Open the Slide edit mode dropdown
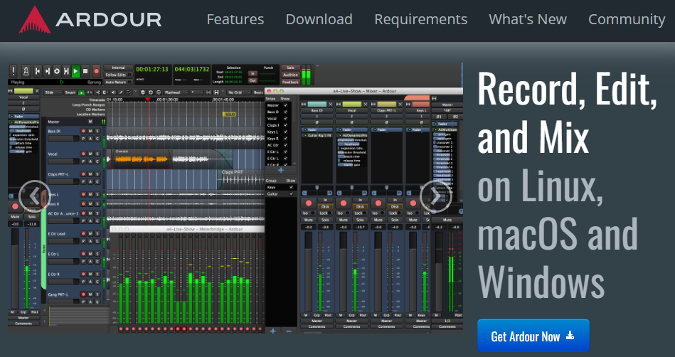Image resolution: width=675 pixels, height=357 pixels. 53,92
